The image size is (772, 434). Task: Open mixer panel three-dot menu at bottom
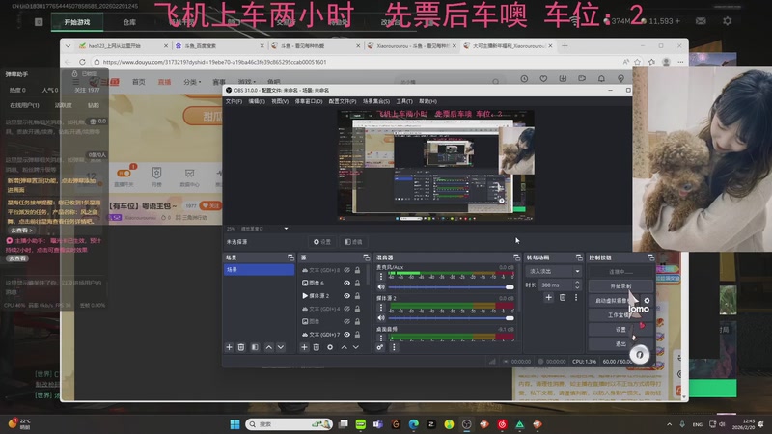(x=394, y=347)
